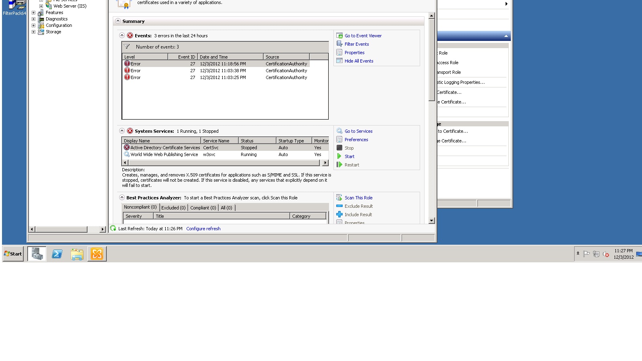Select the Features node in the tree
642x361 pixels.
point(55,12)
